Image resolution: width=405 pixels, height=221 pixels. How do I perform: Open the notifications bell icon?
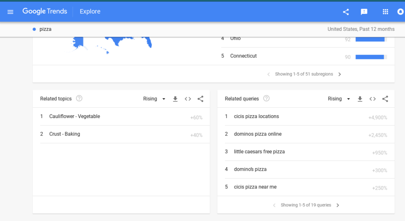401,11
